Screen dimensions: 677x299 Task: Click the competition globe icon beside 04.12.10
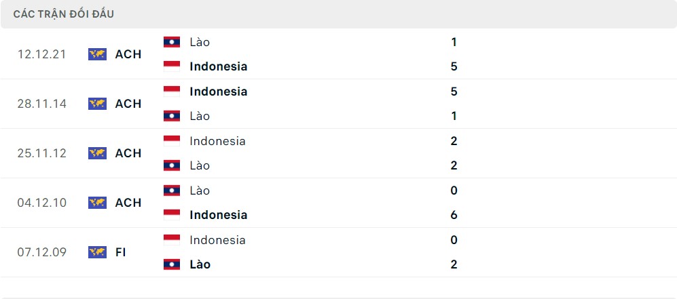[x=97, y=203]
